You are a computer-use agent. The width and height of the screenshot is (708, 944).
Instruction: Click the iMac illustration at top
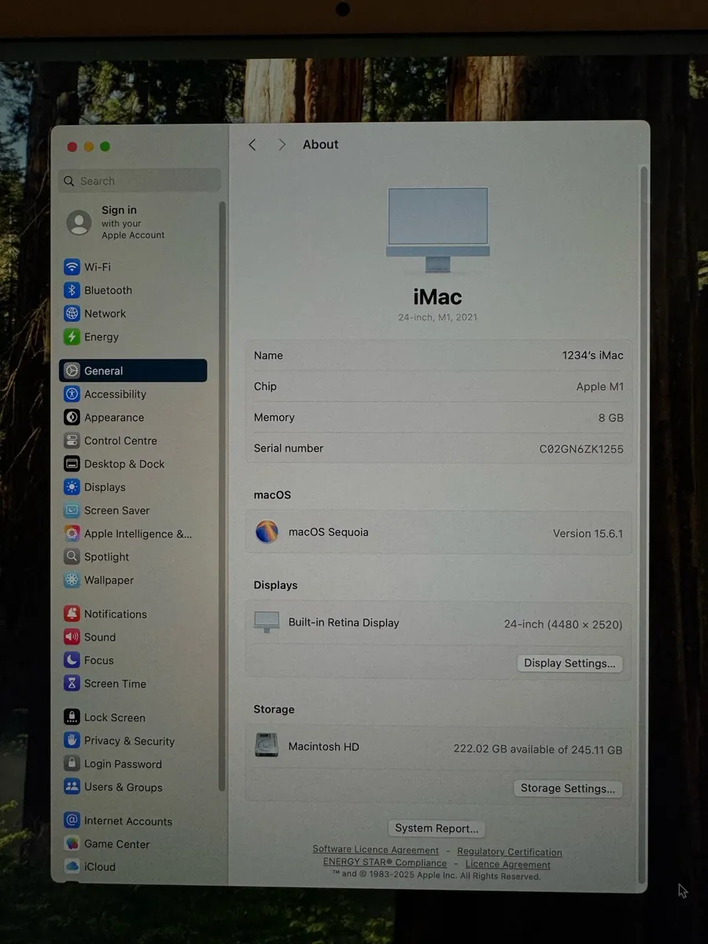coord(438,230)
